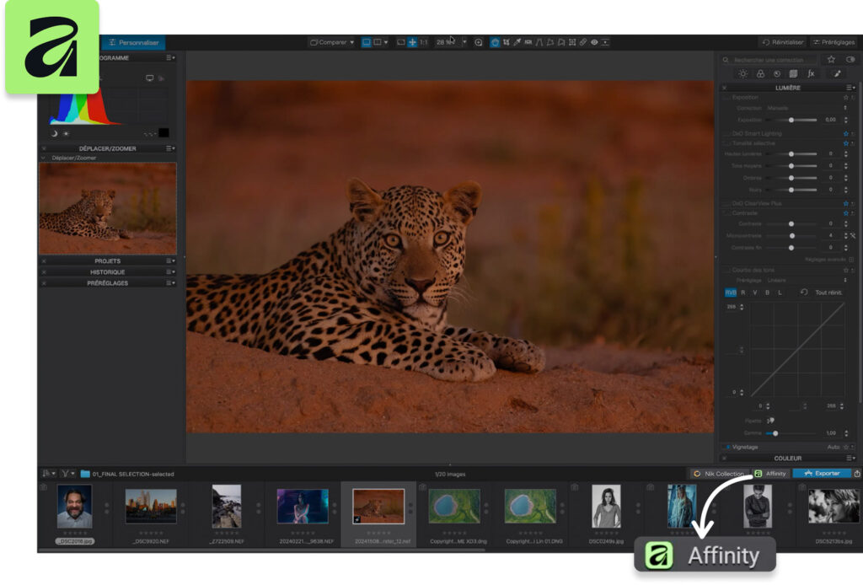Image resolution: width=863 pixels, height=585 pixels.
Task: Open the LUMIÈRE palette menu
Action: tap(850, 88)
